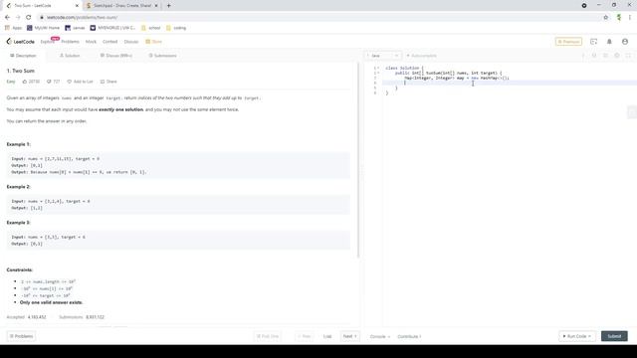Screen dimensions: 637x358
Task: Open editor settings gear
Action: [617, 56]
